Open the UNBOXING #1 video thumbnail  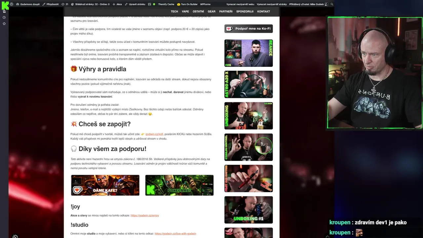tap(249, 210)
